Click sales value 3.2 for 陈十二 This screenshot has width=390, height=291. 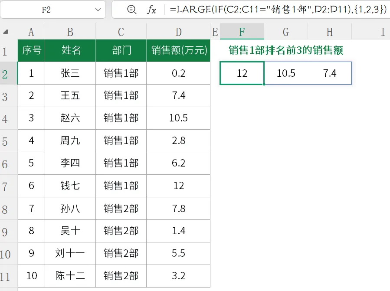coord(178,276)
